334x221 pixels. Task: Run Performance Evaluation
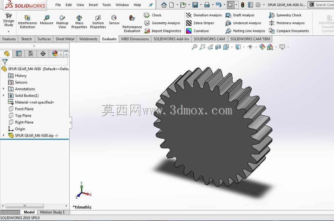(x=132, y=24)
